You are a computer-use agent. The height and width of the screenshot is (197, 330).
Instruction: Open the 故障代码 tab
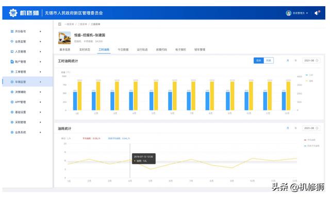[161, 49]
